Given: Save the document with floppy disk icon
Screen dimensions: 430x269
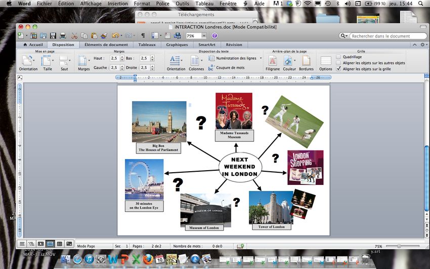Looking at the screenshot, I should coord(53,35).
